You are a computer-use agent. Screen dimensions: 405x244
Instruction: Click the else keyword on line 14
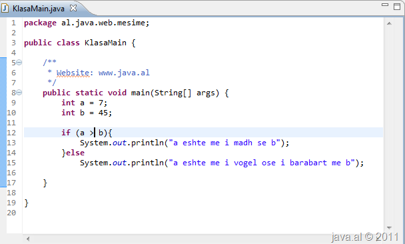click(x=75, y=153)
